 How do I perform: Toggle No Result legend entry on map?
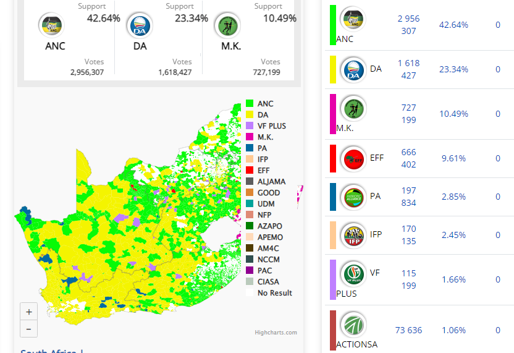pos(269,293)
